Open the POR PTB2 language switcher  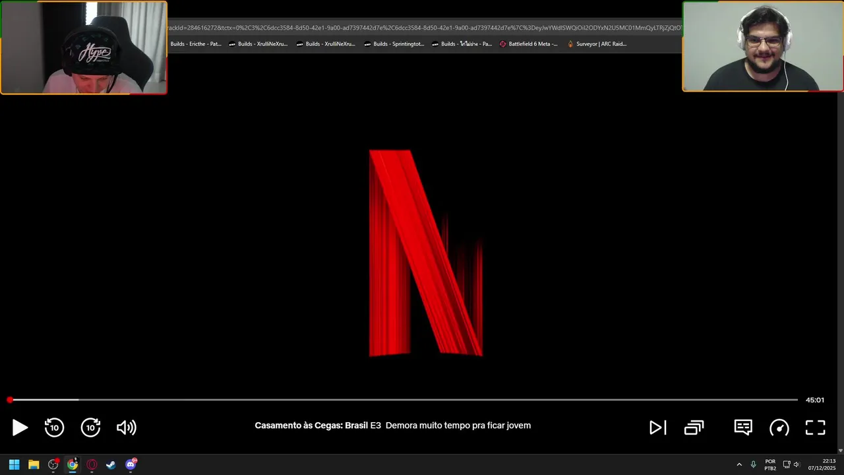tap(770, 464)
